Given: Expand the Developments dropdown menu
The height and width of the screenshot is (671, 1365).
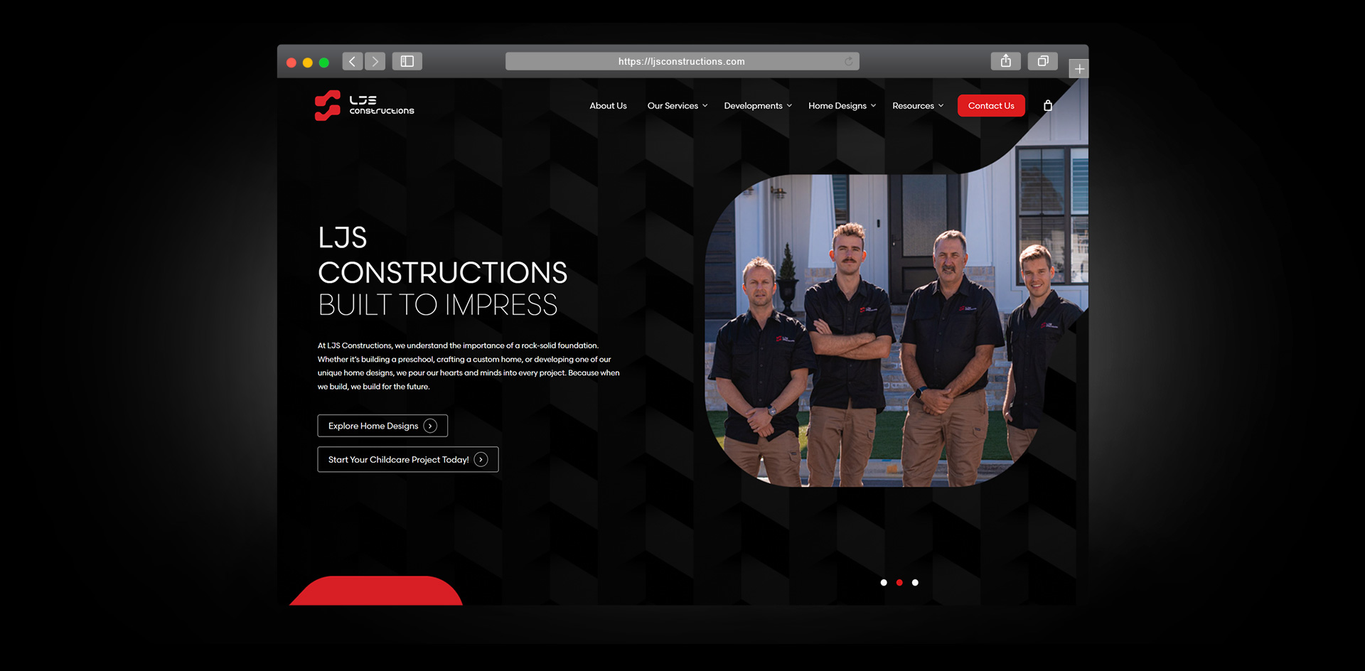Looking at the screenshot, I should click(757, 106).
